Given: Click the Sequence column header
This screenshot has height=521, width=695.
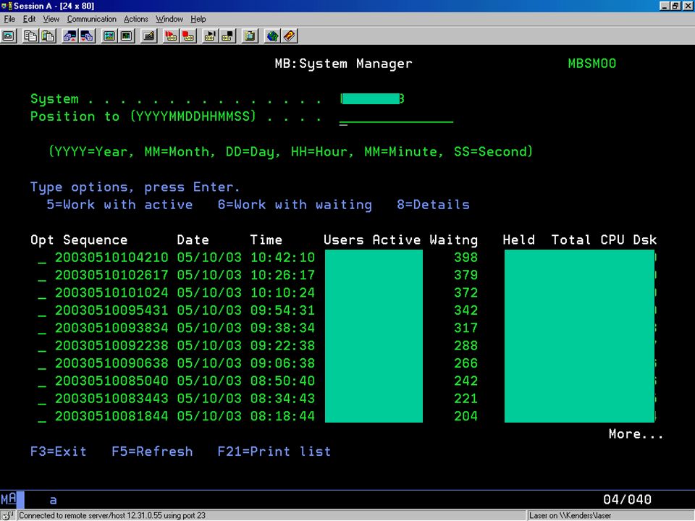Looking at the screenshot, I should pyautogui.click(x=96, y=240).
